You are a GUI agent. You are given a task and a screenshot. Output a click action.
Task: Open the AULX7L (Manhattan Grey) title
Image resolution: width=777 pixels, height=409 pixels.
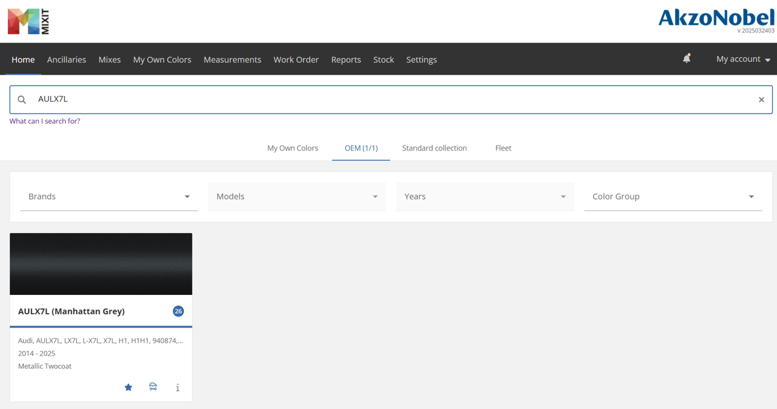[x=72, y=311]
